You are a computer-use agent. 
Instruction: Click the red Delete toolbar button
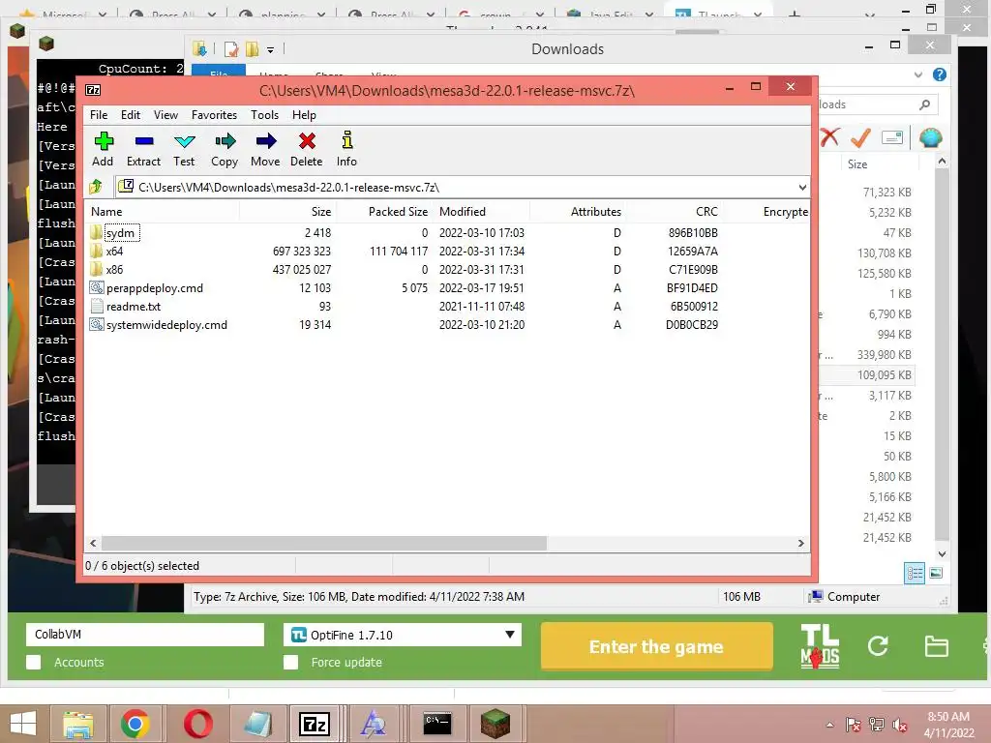coord(307,149)
